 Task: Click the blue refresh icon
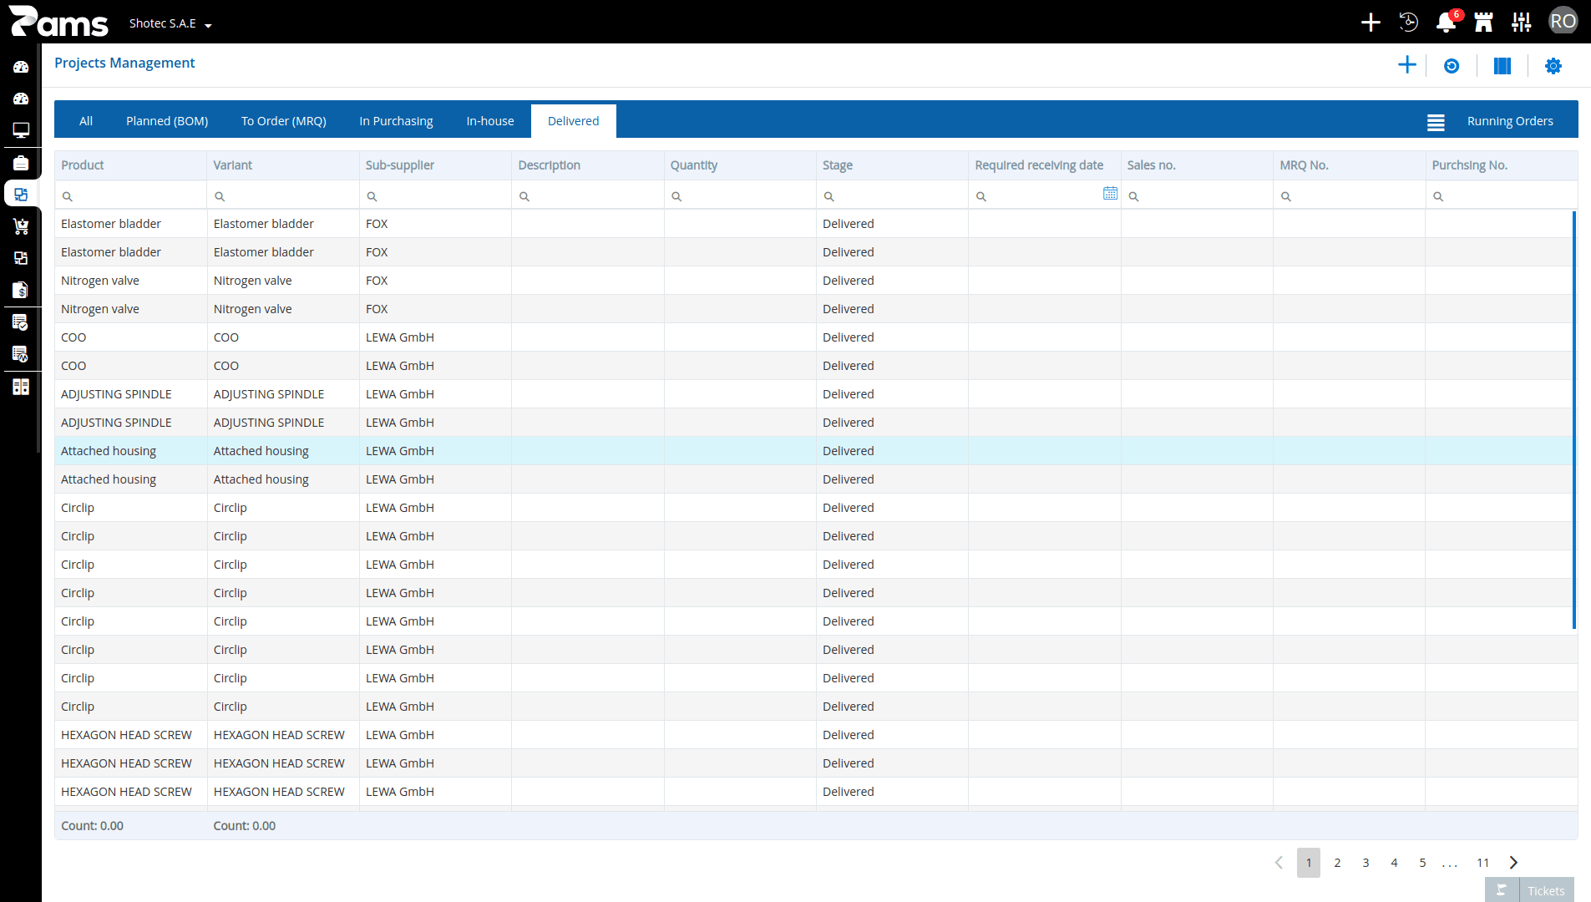tap(1452, 66)
